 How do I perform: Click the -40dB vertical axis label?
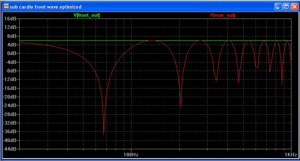click(x=10, y=140)
